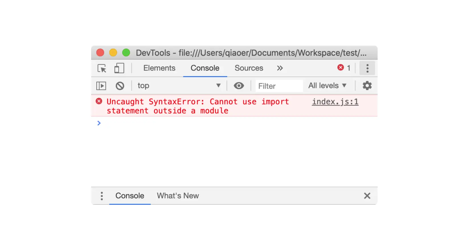Viewport: 471px width, 251px height.
Task: Select the What's New drawer tab
Action: pyautogui.click(x=178, y=196)
